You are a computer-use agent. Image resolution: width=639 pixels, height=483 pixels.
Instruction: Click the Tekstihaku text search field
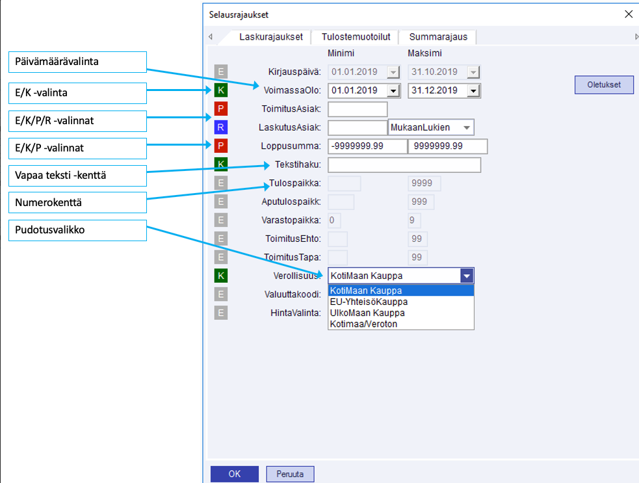click(404, 164)
